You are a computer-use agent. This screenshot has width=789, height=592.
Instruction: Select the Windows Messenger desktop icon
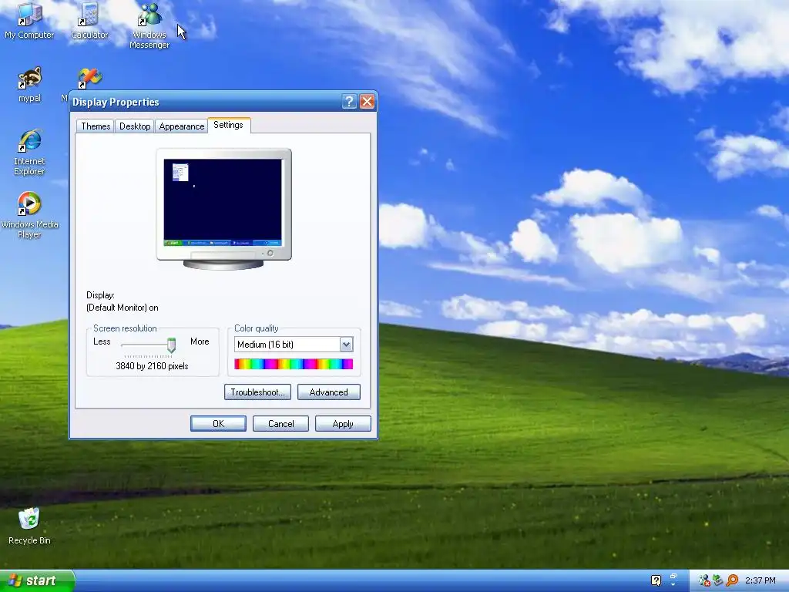[149, 25]
